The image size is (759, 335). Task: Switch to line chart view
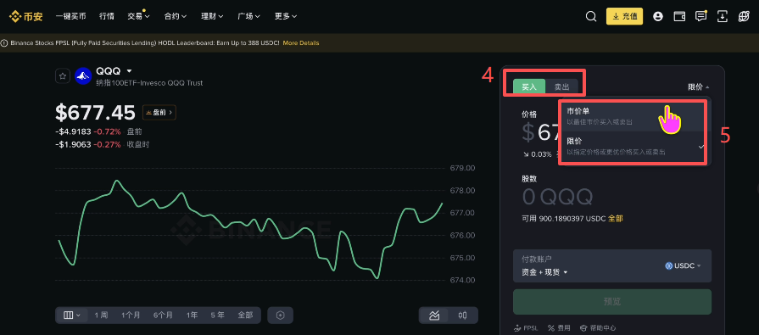point(434,315)
